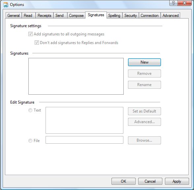Toggle Don't add signatures to Replies and Forwards
This screenshot has height=190, width=194.
tap(37, 43)
